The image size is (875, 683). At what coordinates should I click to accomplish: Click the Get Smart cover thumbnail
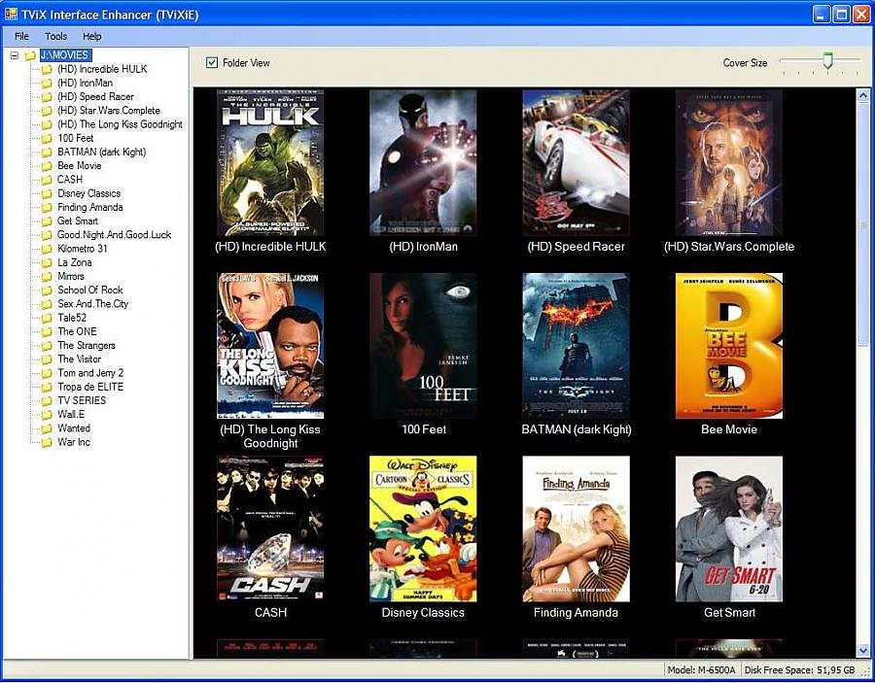[x=729, y=529]
